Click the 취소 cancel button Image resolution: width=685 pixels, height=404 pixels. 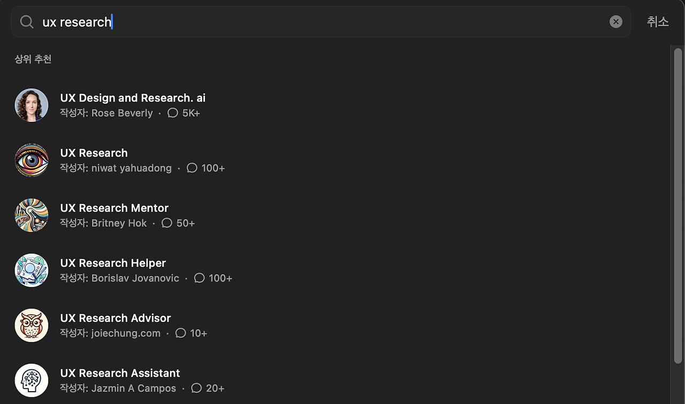click(658, 21)
